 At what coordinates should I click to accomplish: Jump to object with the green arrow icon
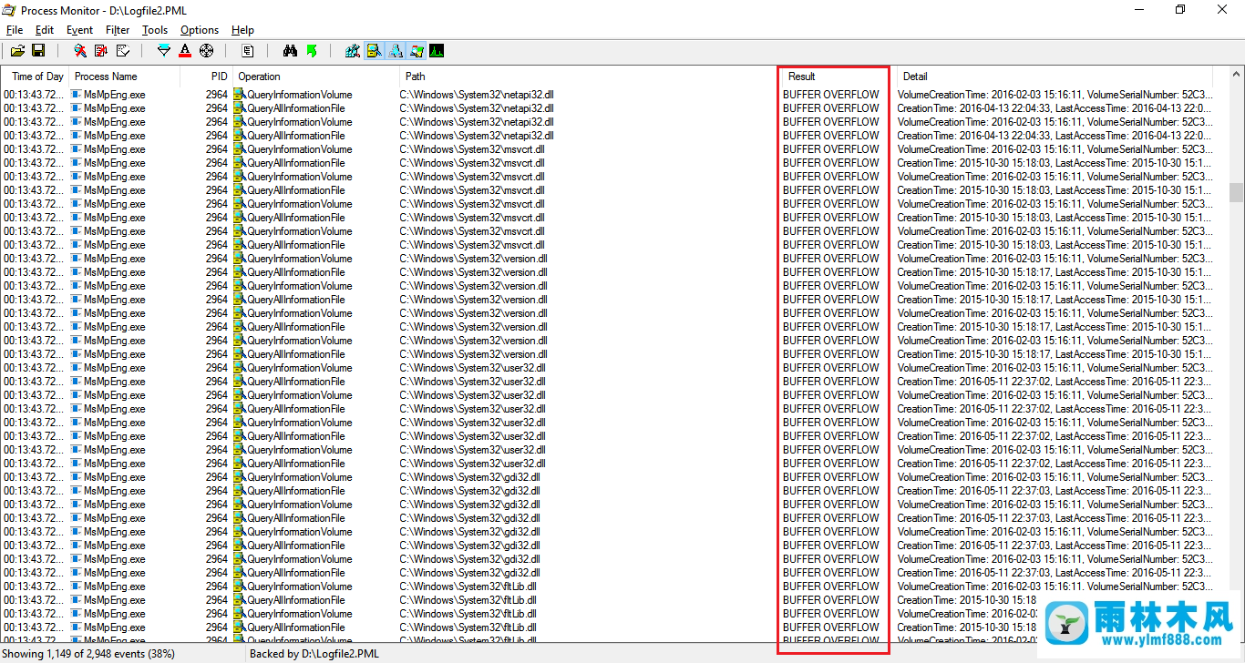pyautogui.click(x=312, y=51)
